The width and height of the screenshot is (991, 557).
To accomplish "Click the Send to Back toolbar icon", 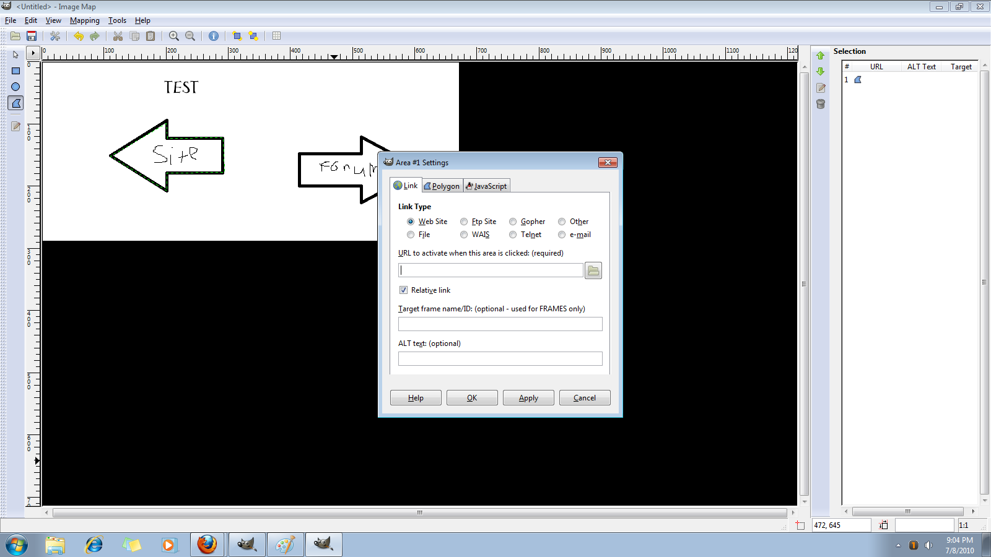I will pyautogui.click(x=253, y=36).
